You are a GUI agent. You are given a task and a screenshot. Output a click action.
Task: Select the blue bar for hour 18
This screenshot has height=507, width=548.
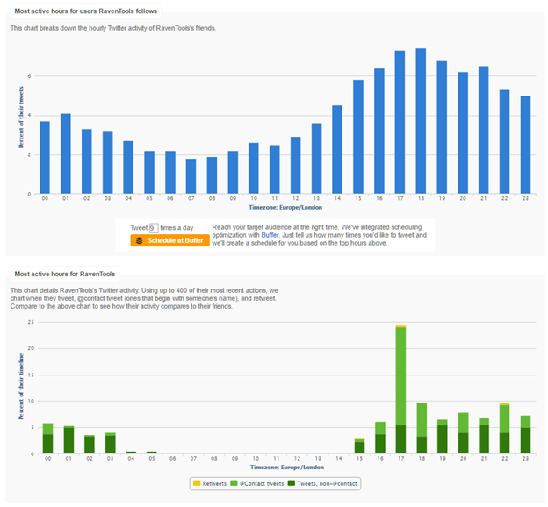(x=421, y=121)
